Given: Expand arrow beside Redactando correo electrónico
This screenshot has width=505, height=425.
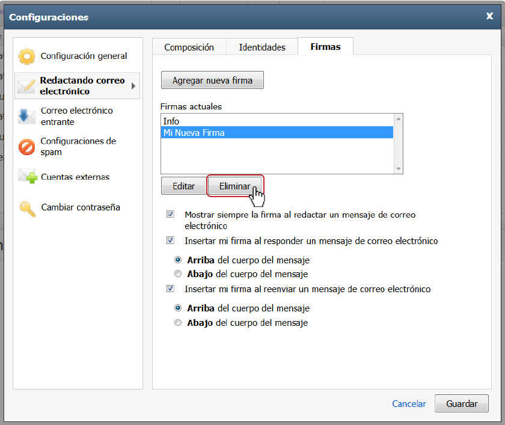Looking at the screenshot, I should (x=133, y=86).
